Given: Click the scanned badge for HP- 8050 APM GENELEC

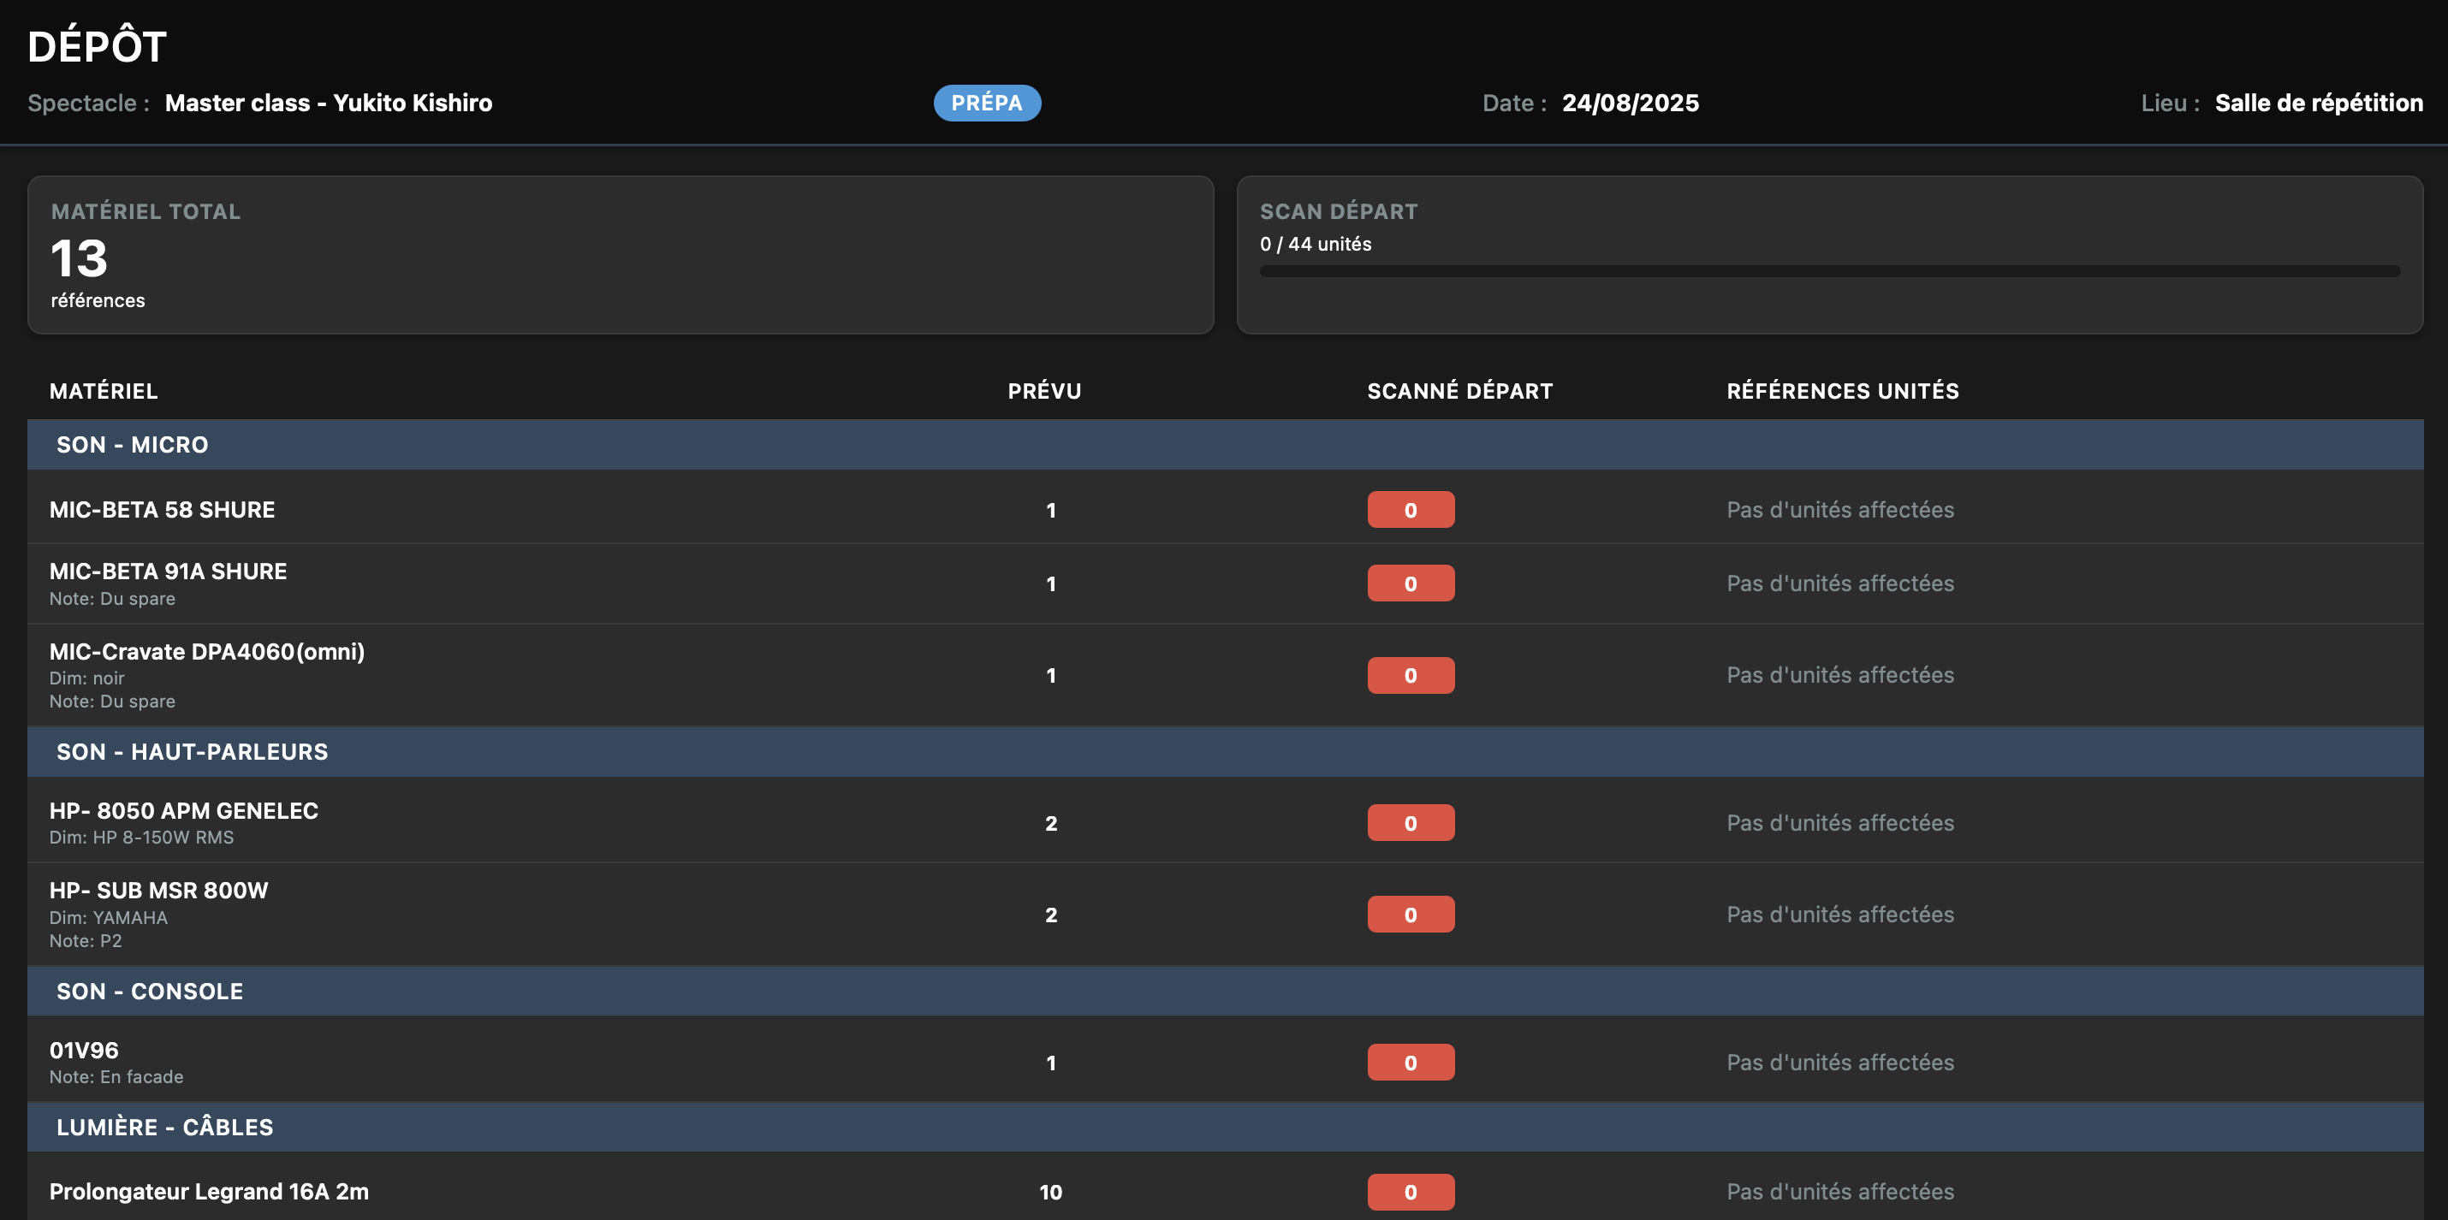Looking at the screenshot, I should [1411, 823].
